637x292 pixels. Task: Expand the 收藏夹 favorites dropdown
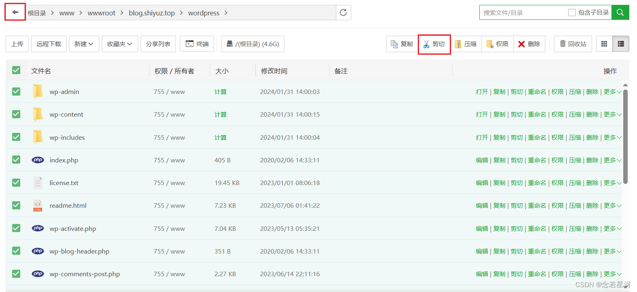tap(120, 44)
